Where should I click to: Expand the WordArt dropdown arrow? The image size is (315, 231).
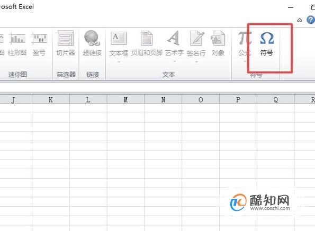click(x=175, y=61)
